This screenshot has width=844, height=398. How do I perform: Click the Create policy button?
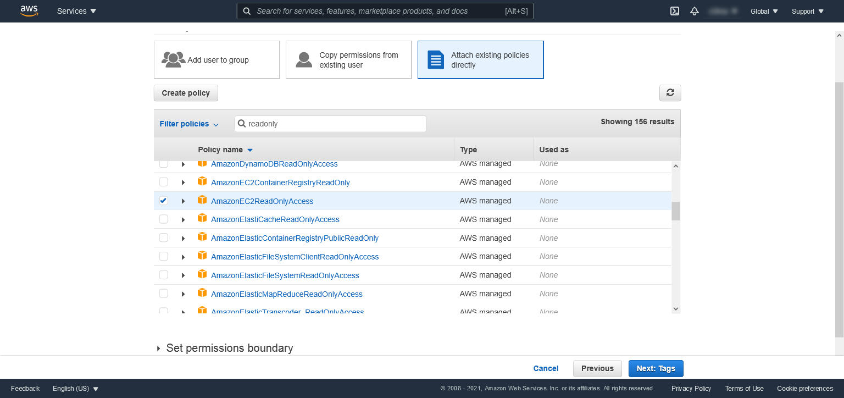point(186,93)
